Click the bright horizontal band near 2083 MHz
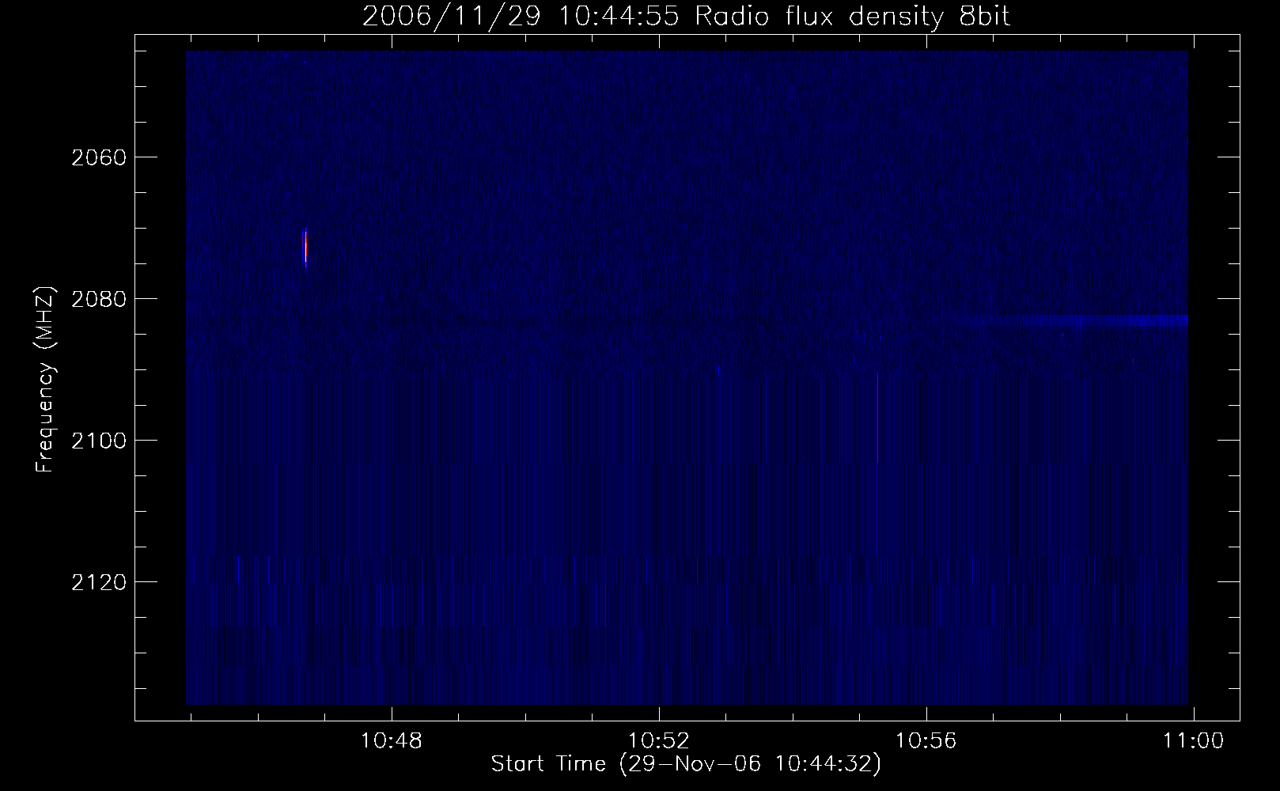This screenshot has width=1280, height=791. coord(1084,320)
